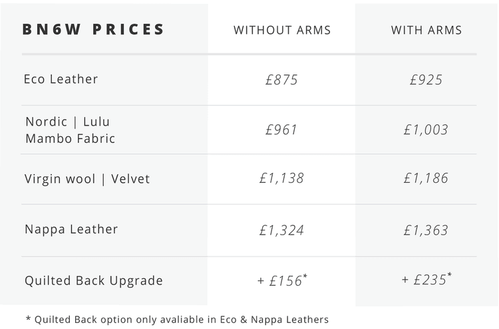Click the £925 Eco Leather price
This screenshot has width=499, height=329.
(x=426, y=80)
